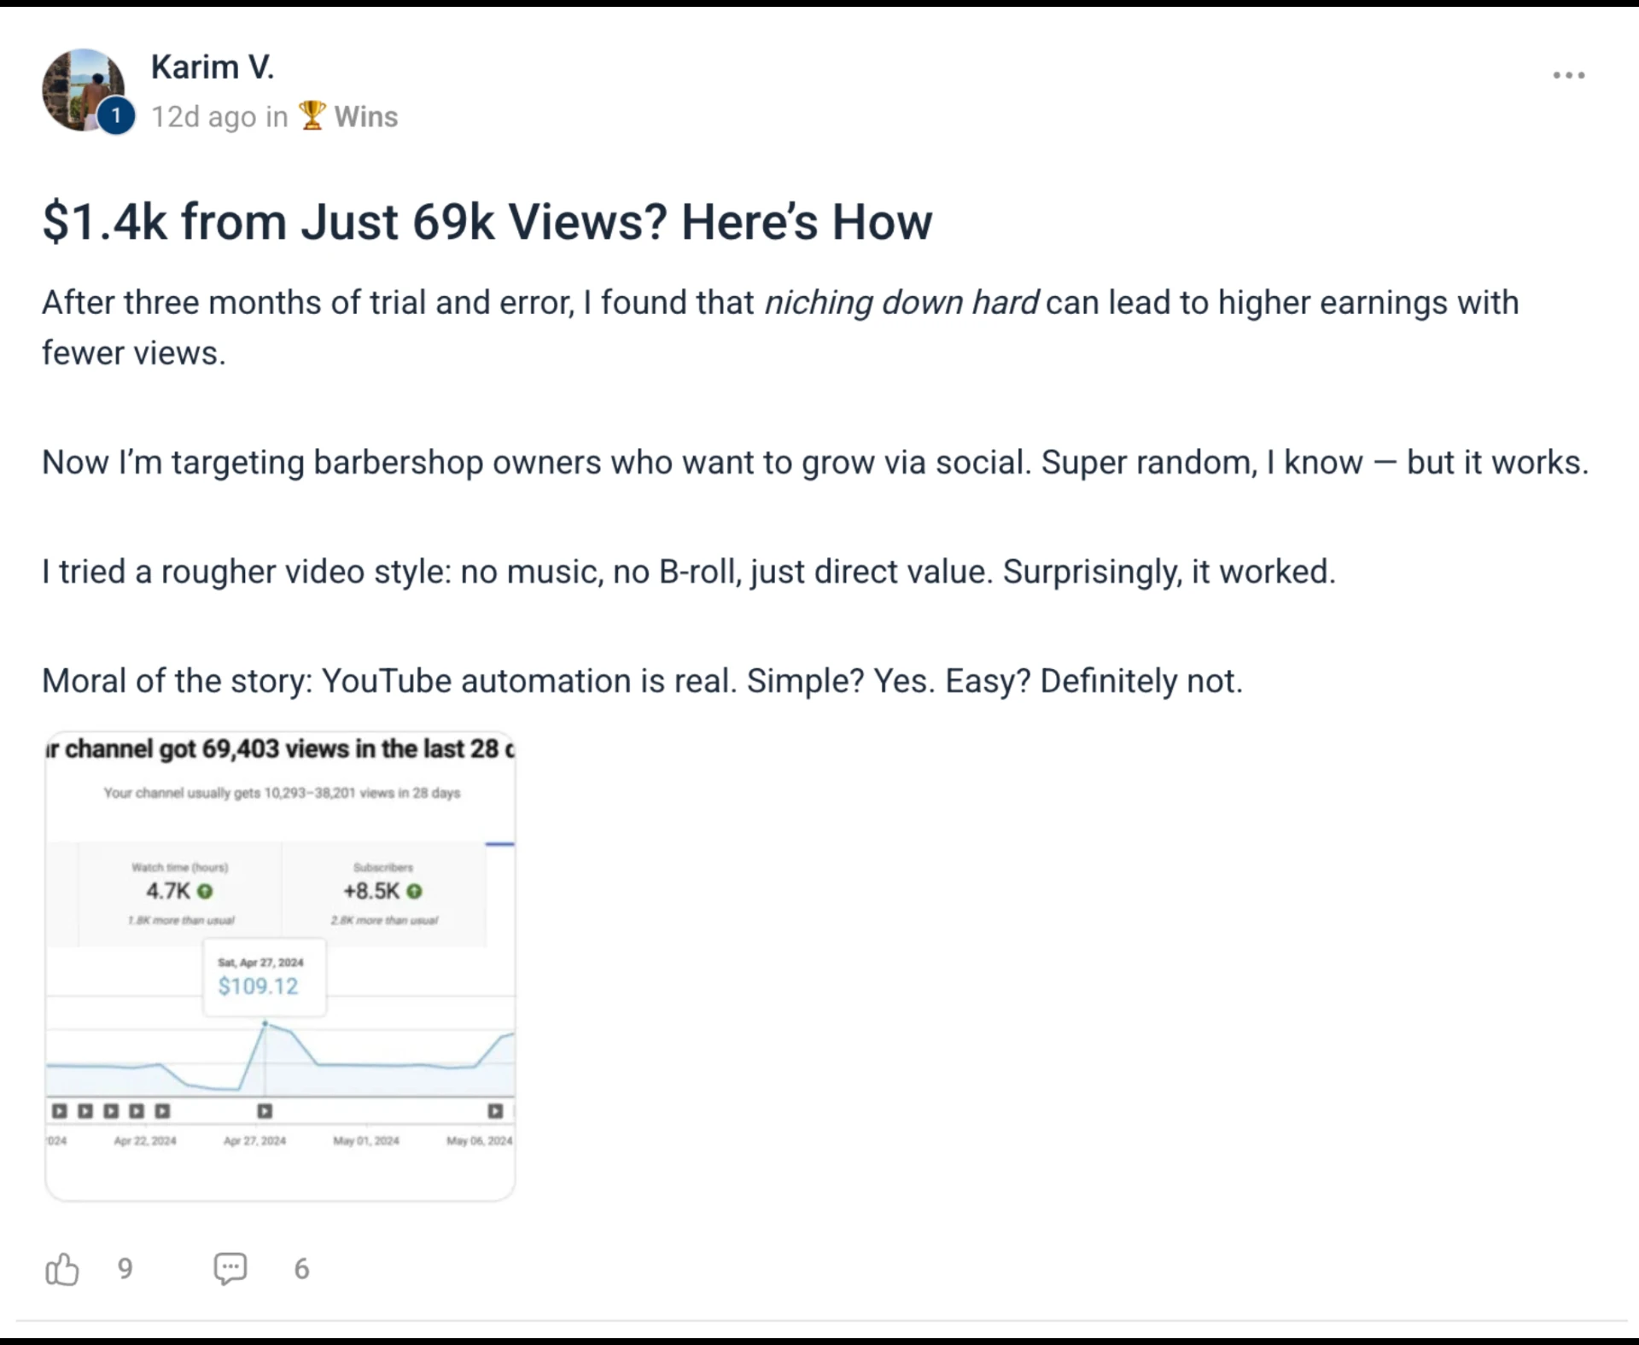
Task: Click the comment count 6
Action: coord(301,1269)
